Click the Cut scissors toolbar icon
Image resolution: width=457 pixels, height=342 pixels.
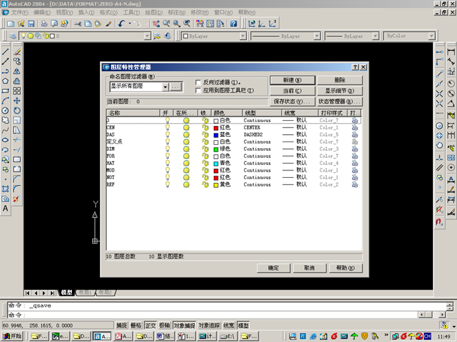[77, 23]
